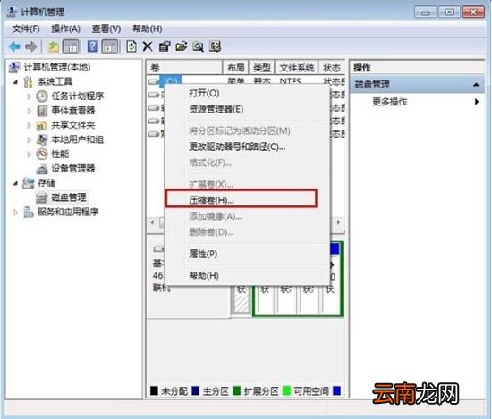Click the 计算机管理(本地) root icon
This screenshot has width=492, height=419.
[x=14, y=67]
